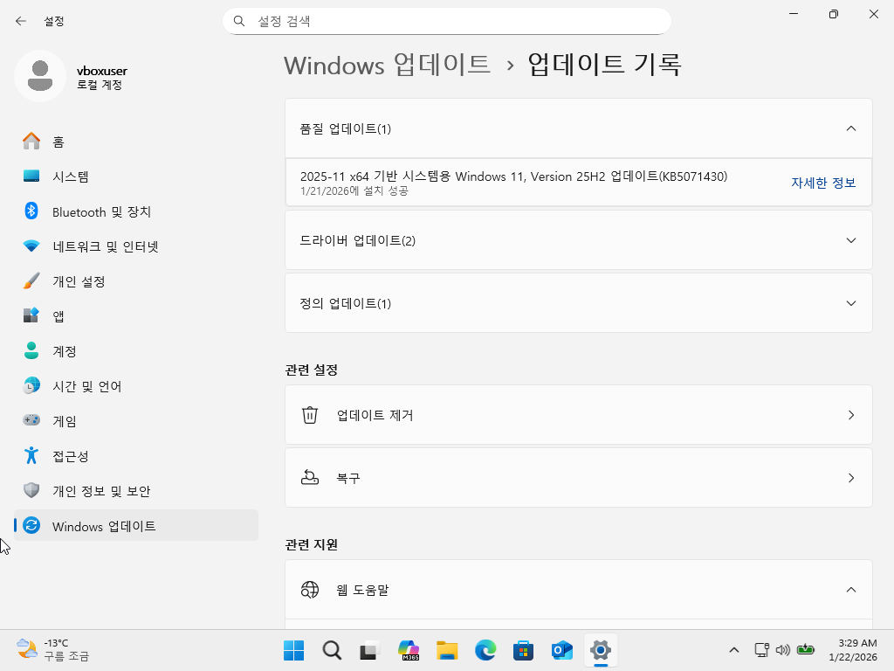This screenshot has height=671, width=894.
Task: Open Bluetooth 및 장치 settings
Action: (x=135, y=211)
